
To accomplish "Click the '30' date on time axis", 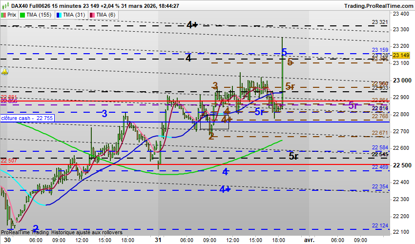I will 7,240.
